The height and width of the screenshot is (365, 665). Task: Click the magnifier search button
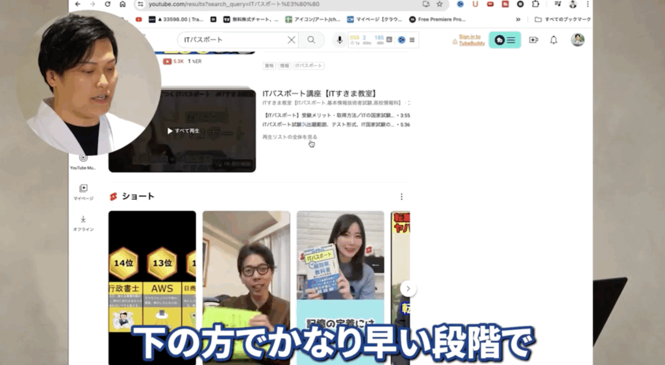pos(312,40)
